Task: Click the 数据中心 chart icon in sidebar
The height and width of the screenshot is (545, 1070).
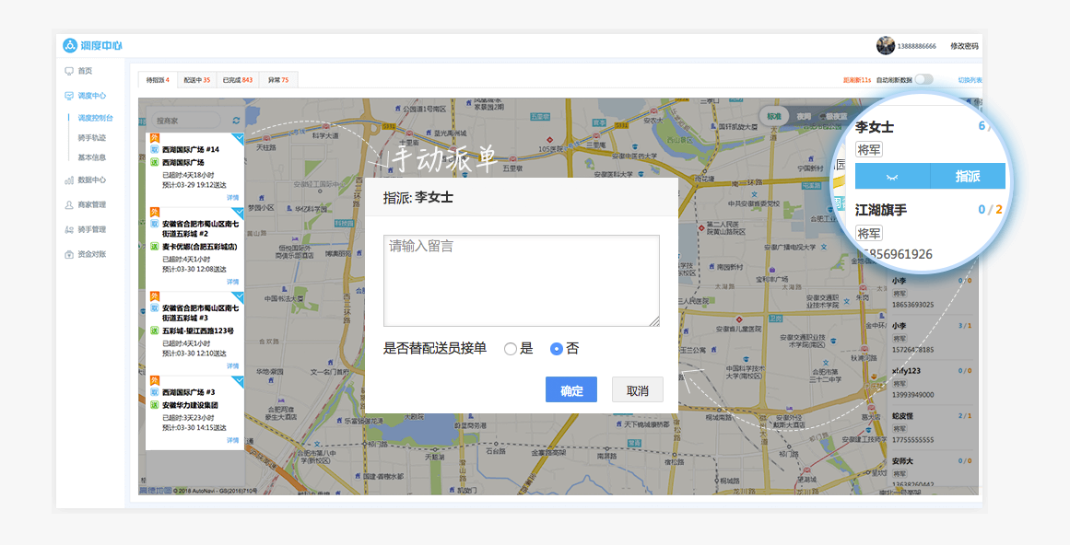Action: tap(69, 180)
